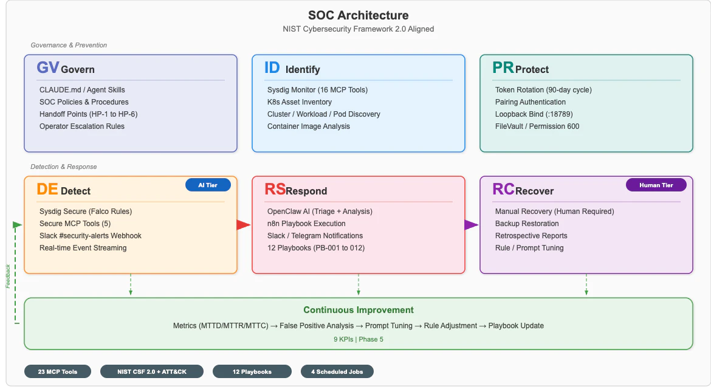
Task: Click the 'Detection & Response' section label
Action: coord(63,167)
